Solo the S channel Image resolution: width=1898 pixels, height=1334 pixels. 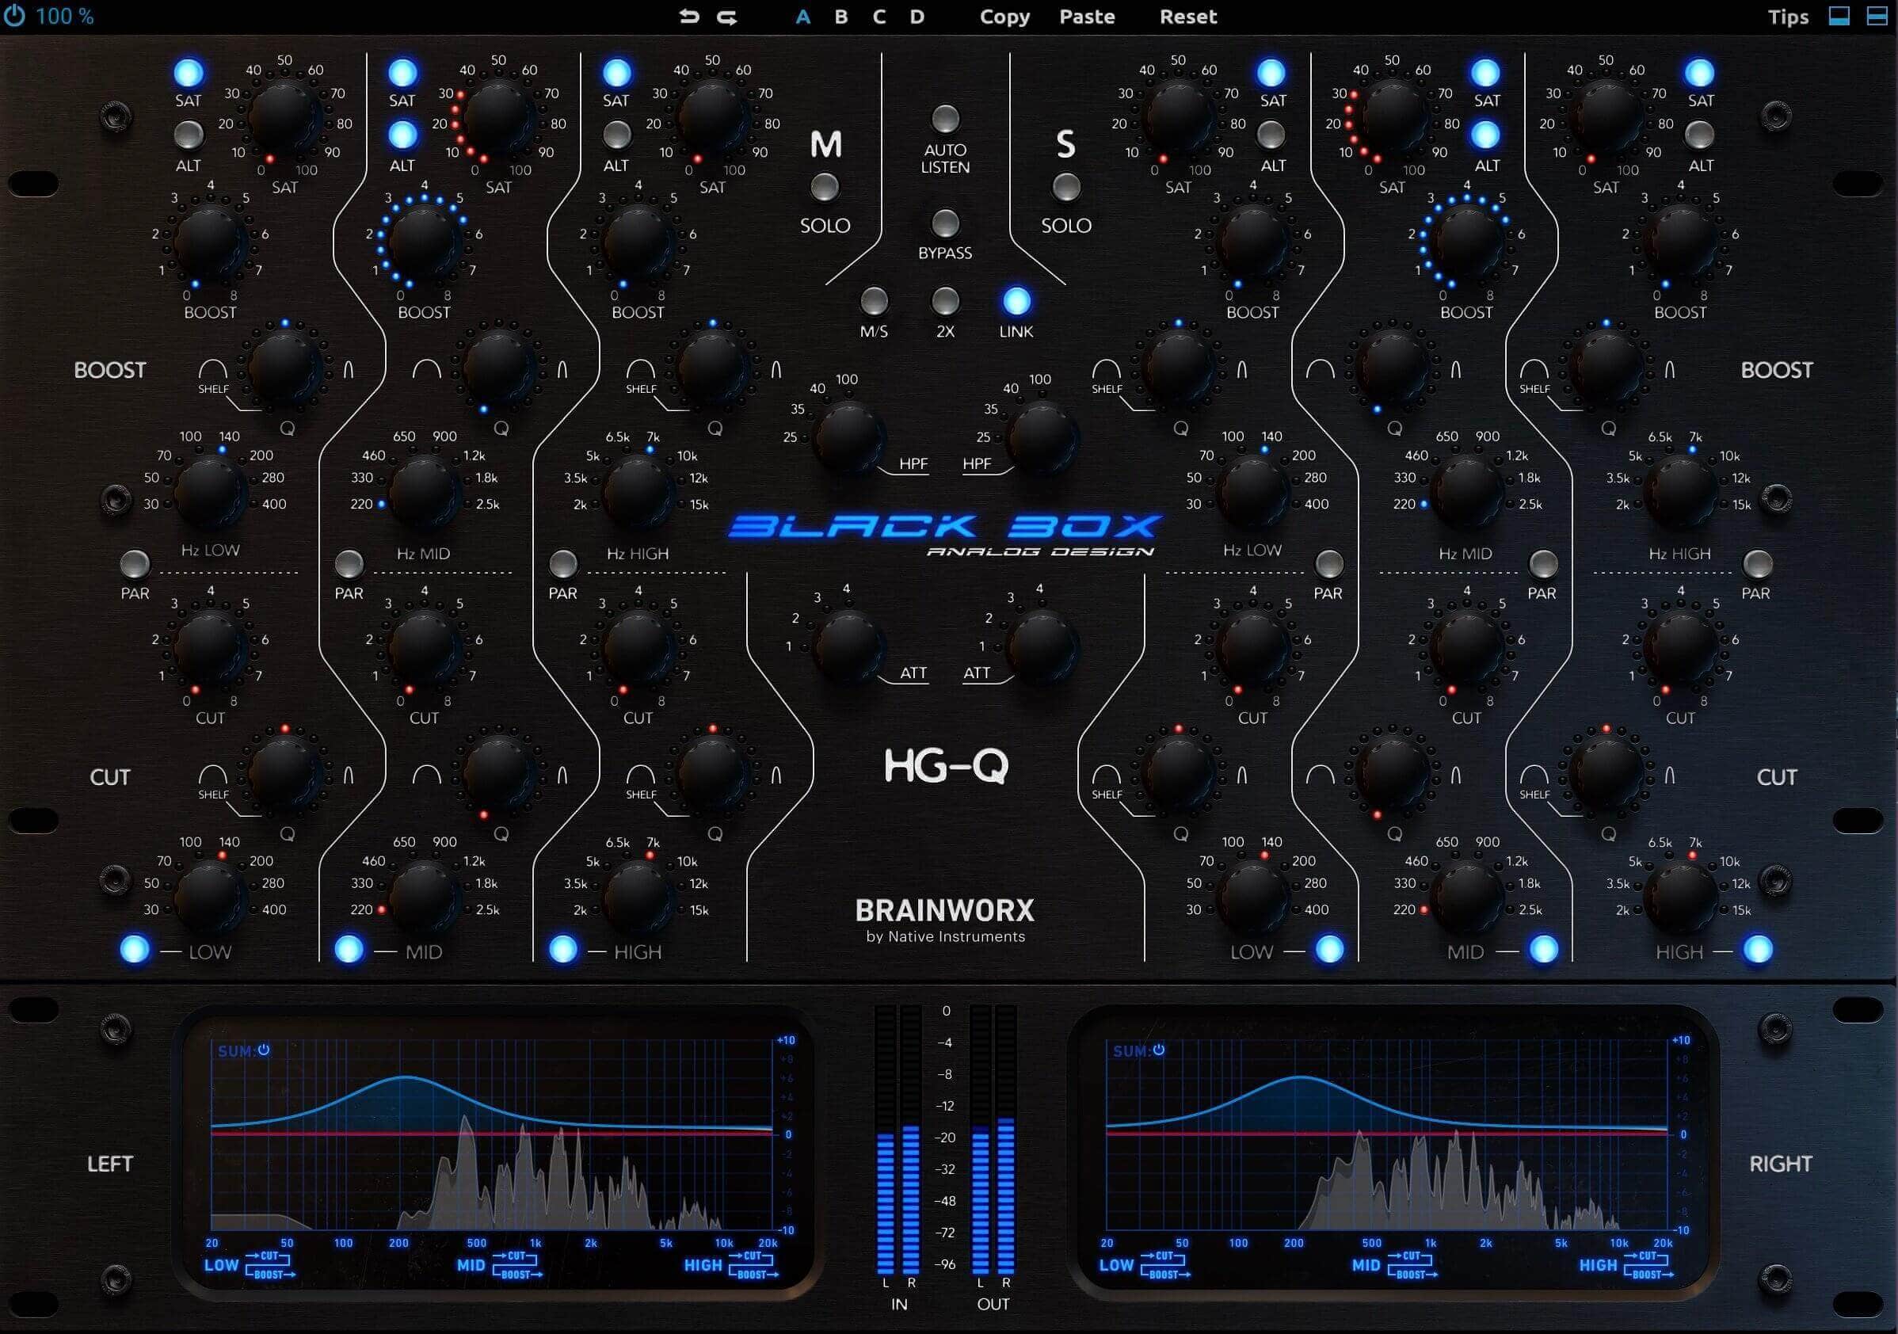[1065, 188]
